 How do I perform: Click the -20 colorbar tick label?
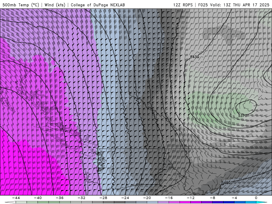[147, 198]
